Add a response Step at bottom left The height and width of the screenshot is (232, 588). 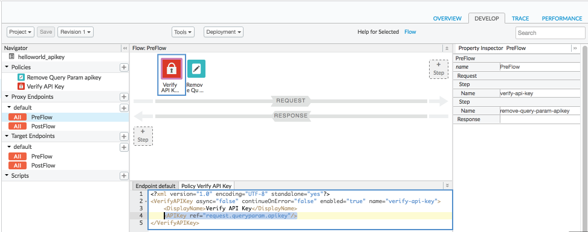tap(143, 136)
